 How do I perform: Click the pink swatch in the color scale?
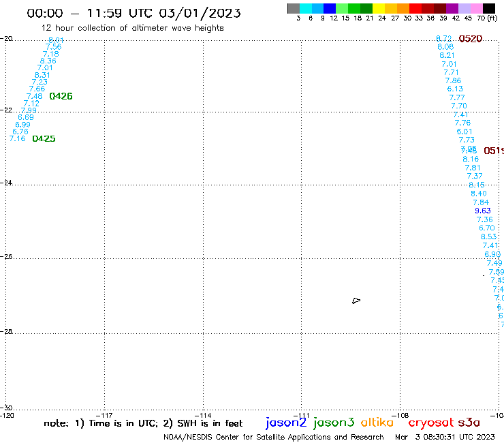tap(476, 8)
